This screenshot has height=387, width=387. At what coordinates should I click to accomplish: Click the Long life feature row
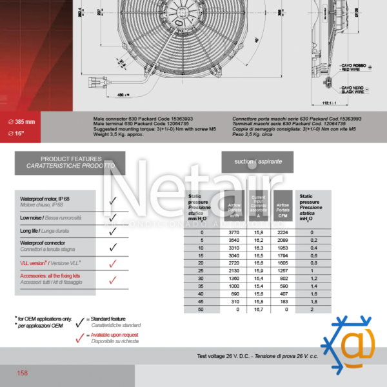(55, 230)
